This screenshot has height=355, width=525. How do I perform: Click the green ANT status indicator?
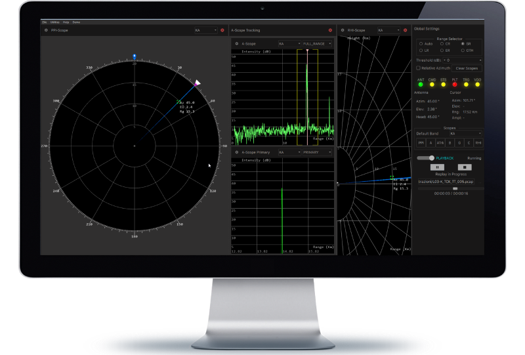(x=421, y=85)
